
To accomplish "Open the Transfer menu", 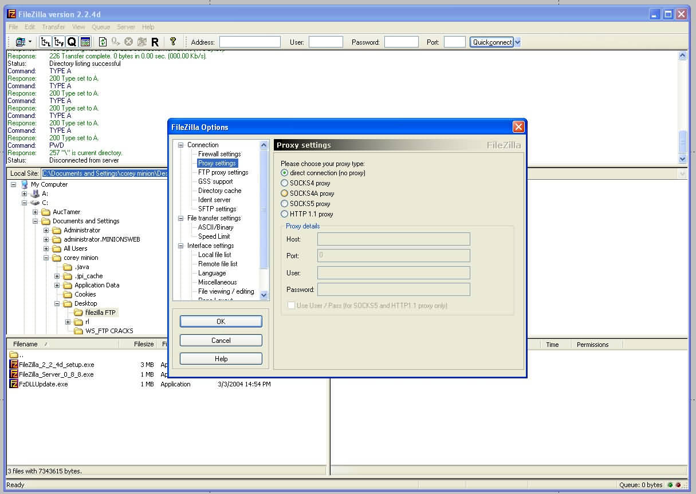I will (53, 27).
